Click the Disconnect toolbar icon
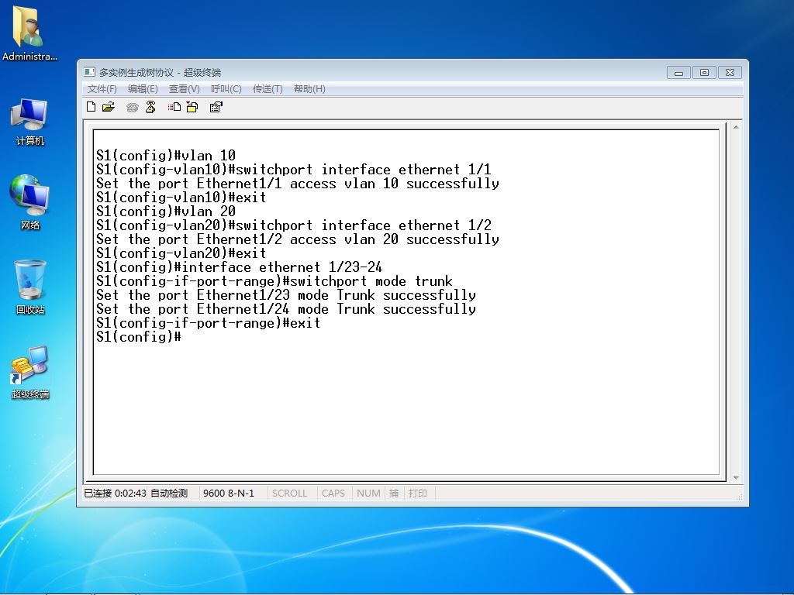 [x=150, y=107]
